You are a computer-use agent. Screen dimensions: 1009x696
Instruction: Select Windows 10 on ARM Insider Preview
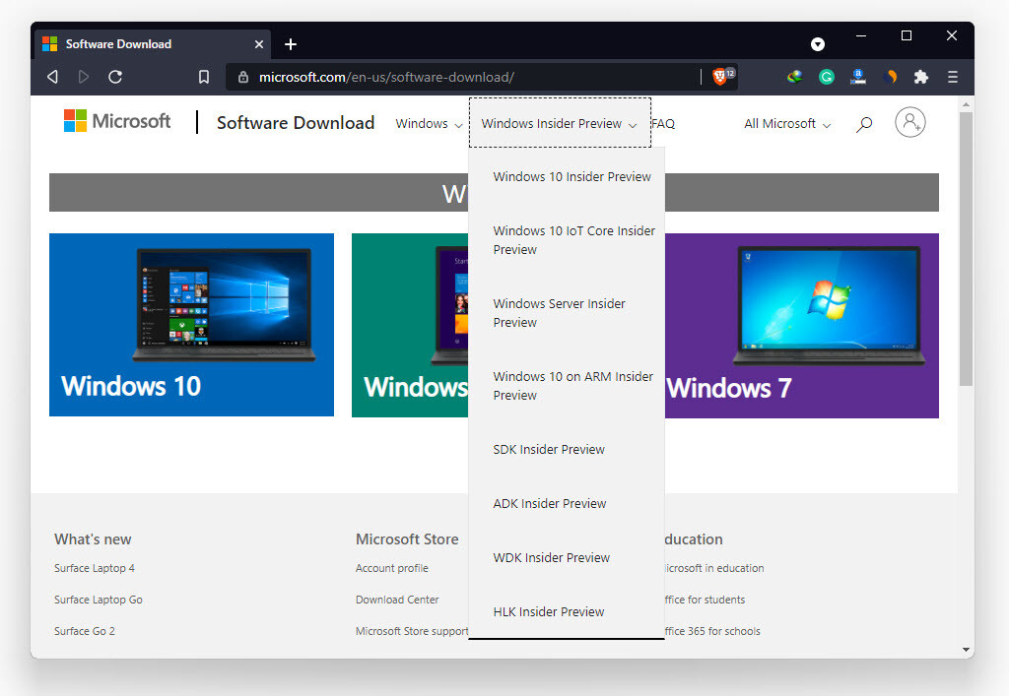pyautogui.click(x=572, y=386)
